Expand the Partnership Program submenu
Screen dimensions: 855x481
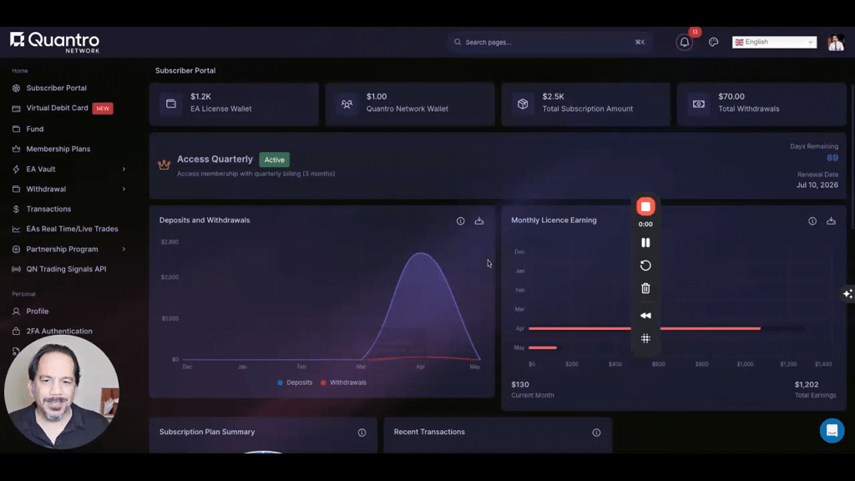coord(124,249)
